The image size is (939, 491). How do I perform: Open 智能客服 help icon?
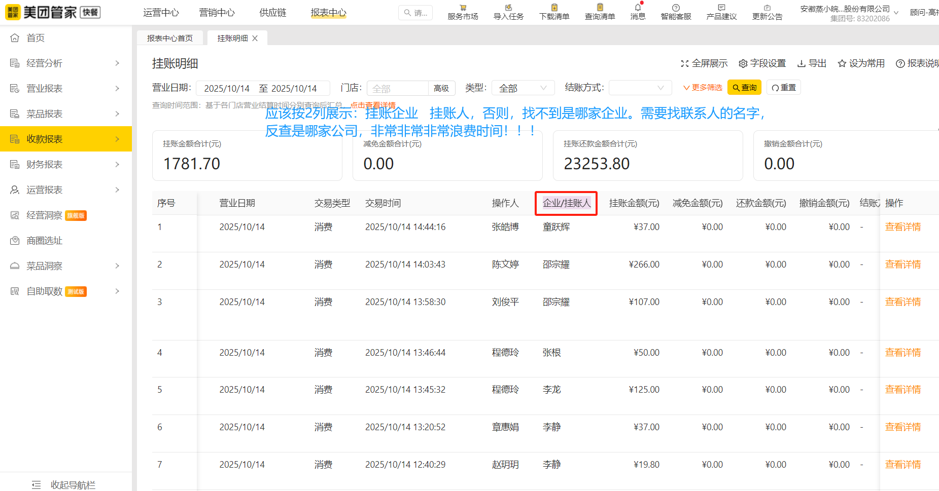click(x=676, y=8)
